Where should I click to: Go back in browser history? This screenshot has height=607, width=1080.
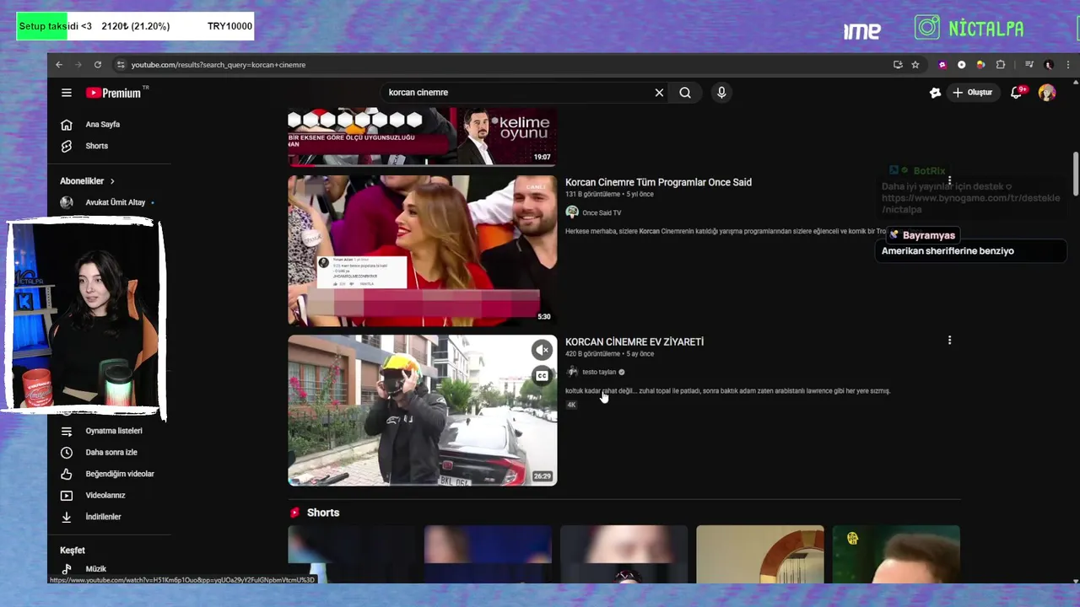pos(59,65)
